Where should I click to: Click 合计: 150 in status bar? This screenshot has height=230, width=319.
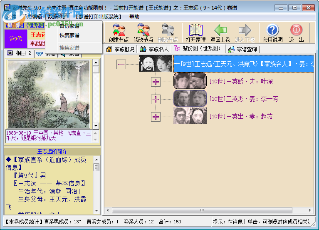coord(170,222)
